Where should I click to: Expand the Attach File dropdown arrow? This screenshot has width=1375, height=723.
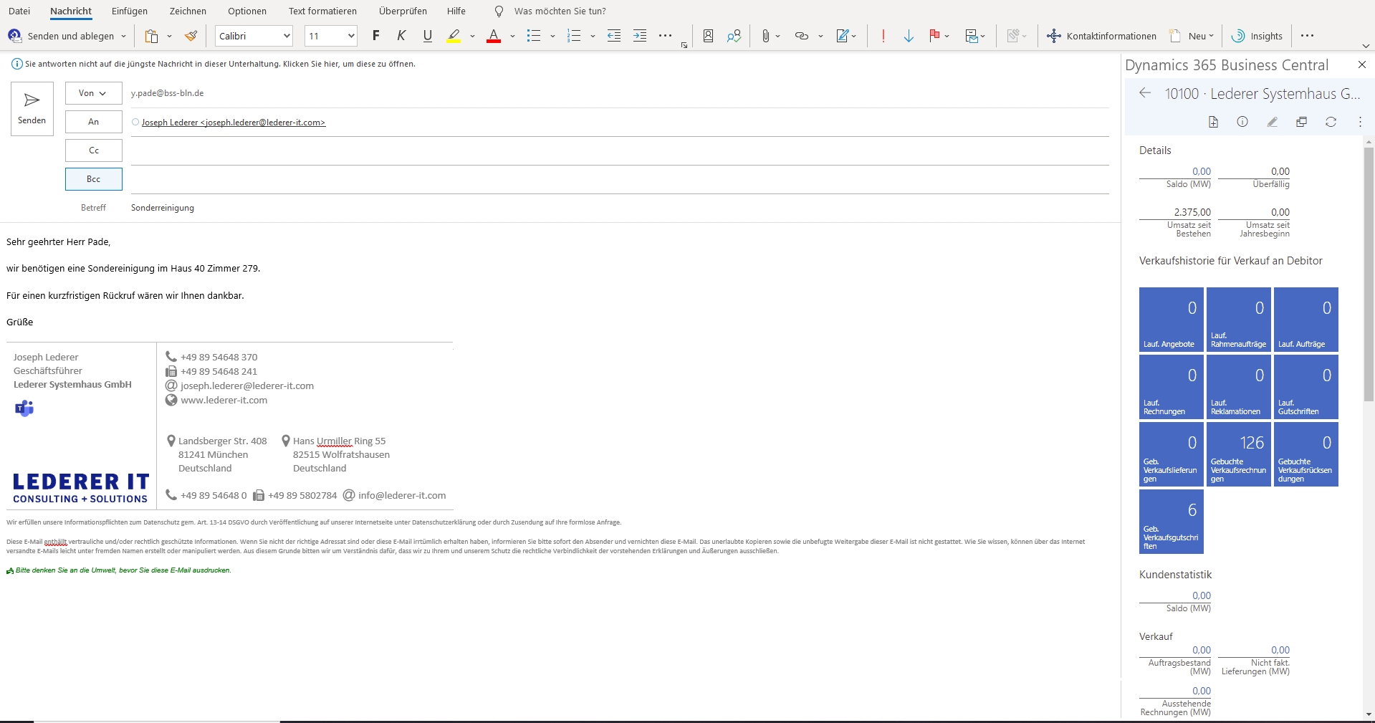tap(777, 36)
